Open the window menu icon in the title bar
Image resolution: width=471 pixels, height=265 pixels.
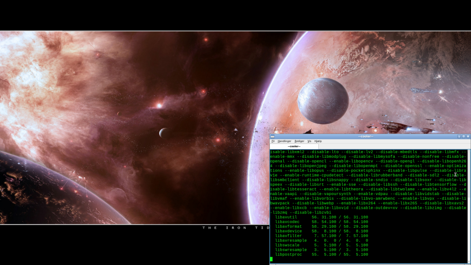point(272,136)
